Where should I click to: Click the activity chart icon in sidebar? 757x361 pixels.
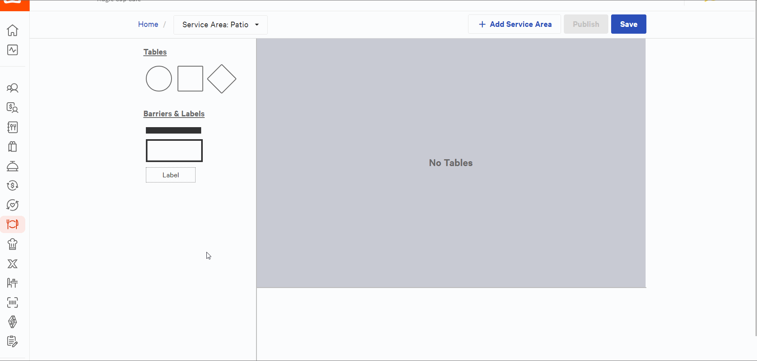(12, 50)
